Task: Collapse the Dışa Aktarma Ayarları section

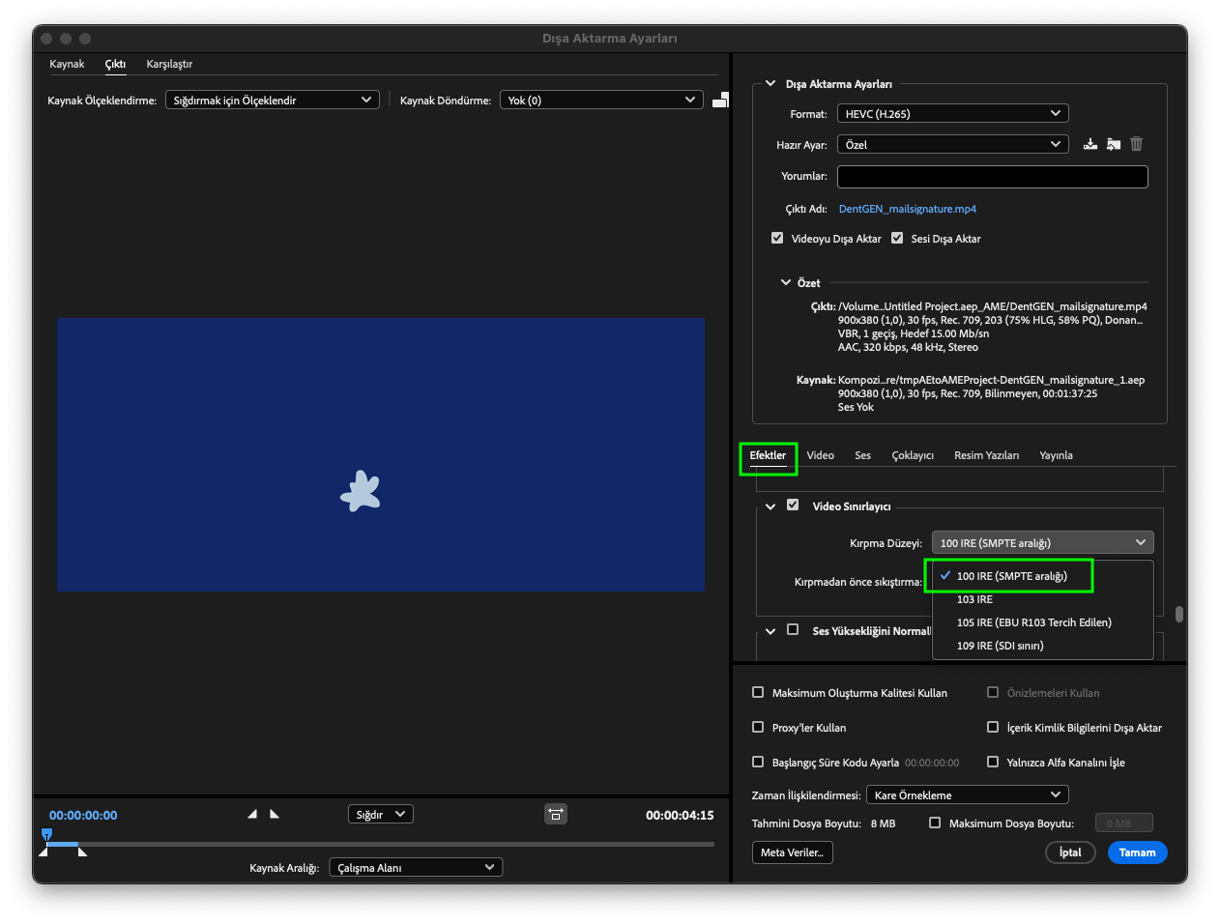Action: click(x=770, y=83)
